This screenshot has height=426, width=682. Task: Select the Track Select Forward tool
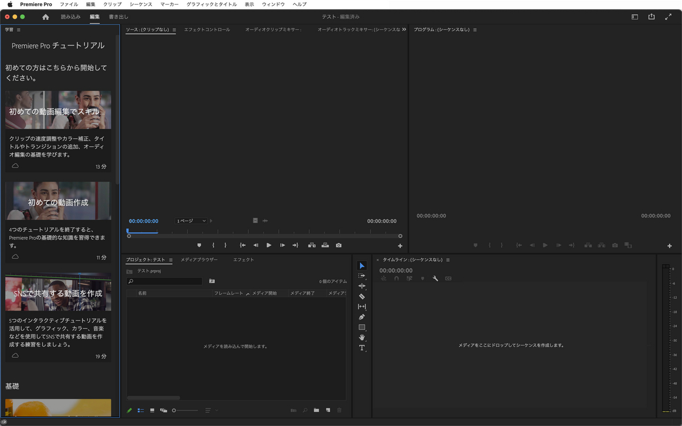[362, 275]
